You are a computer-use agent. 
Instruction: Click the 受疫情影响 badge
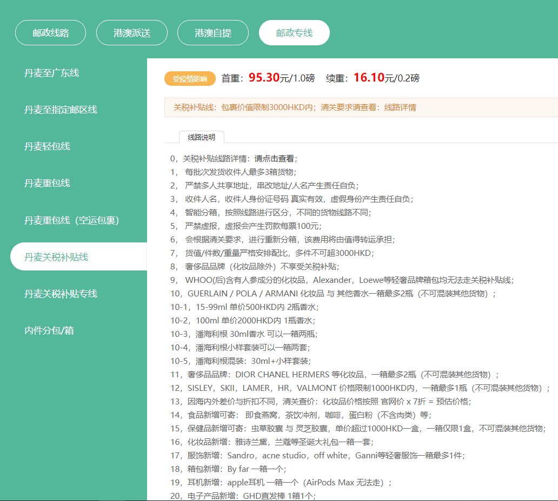190,78
